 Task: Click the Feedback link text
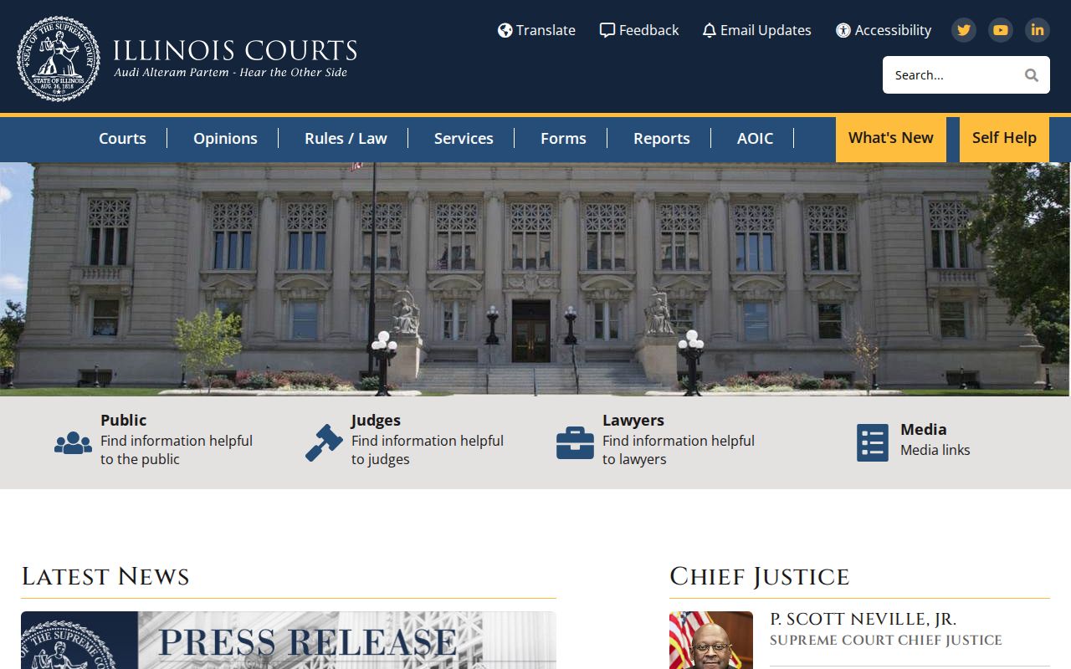649,30
